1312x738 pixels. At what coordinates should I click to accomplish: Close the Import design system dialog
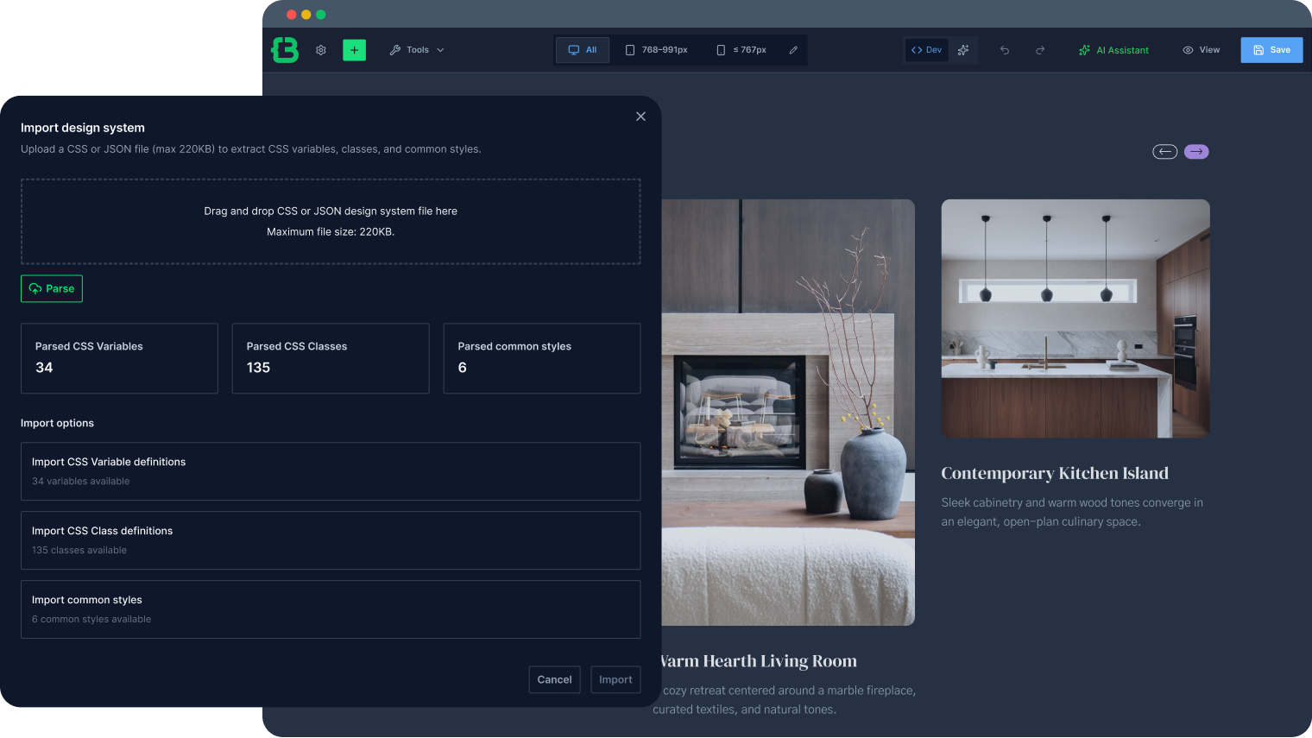coord(640,117)
